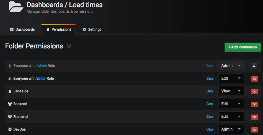Image resolution: width=263 pixels, height=135 pixels.
Task: Open the Settings tab
Action: click(92, 29)
